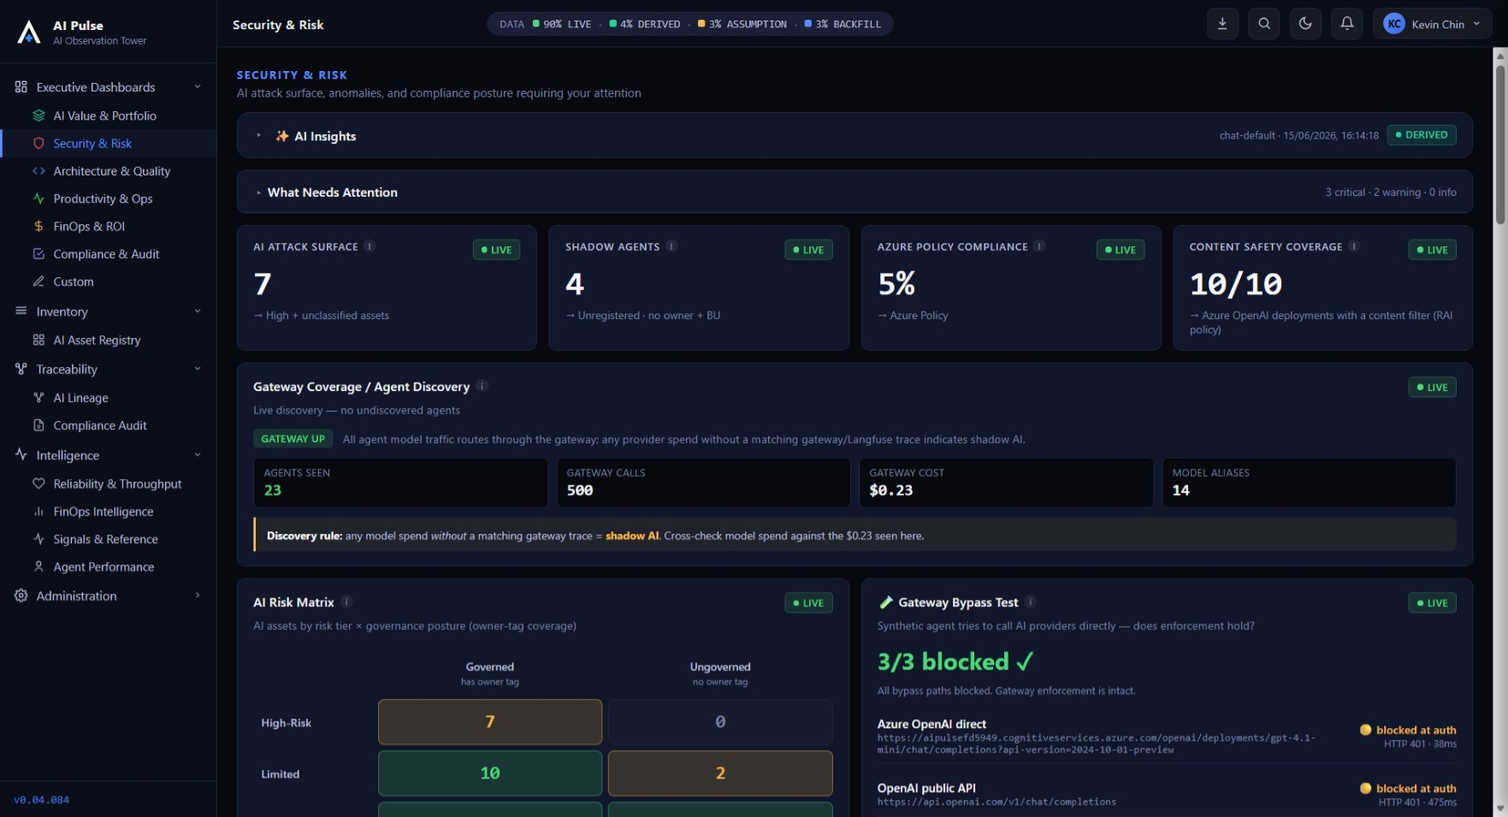Collapse the Traceability section chevron
The image size is (1508, 817).
198,369
